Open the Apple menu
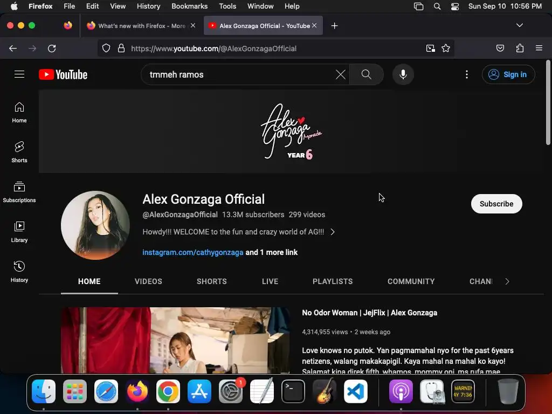 click(14, 6)
